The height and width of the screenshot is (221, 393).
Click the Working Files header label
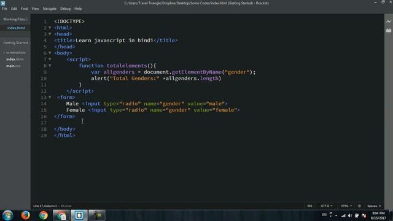[14, 19]
